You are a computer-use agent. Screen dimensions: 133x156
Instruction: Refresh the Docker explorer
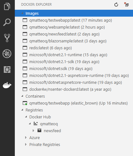pyautogui.click(x=116, y=5)
